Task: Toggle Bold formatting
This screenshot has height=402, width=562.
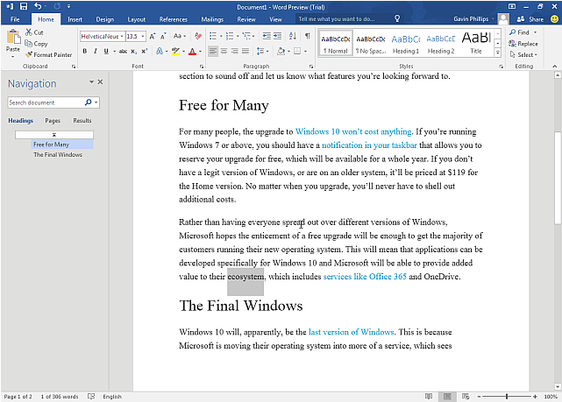Action: click(84, 51)
